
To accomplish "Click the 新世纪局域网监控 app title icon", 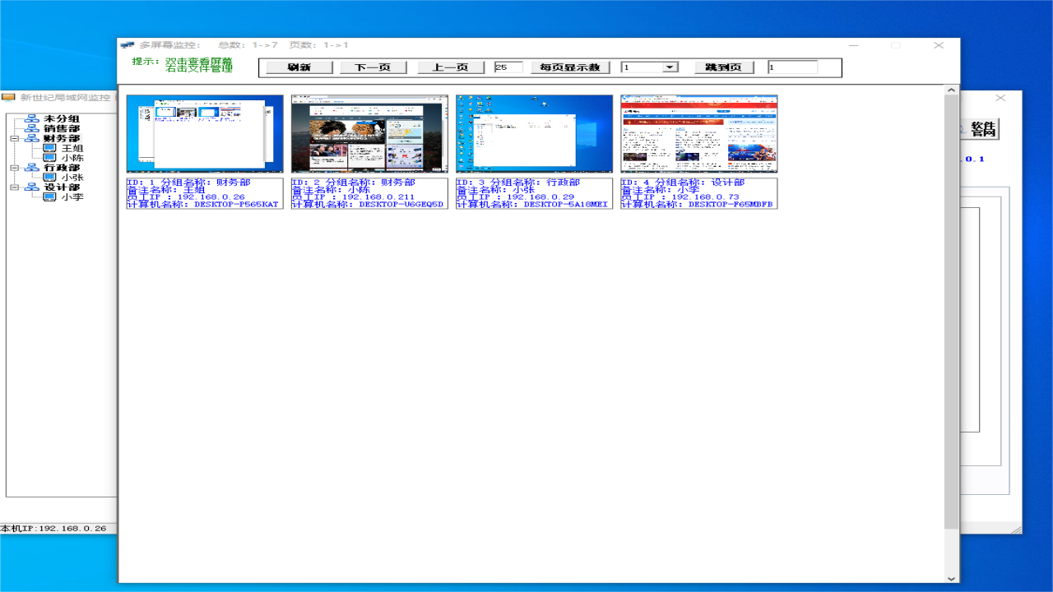I will [x=9, y=97].
